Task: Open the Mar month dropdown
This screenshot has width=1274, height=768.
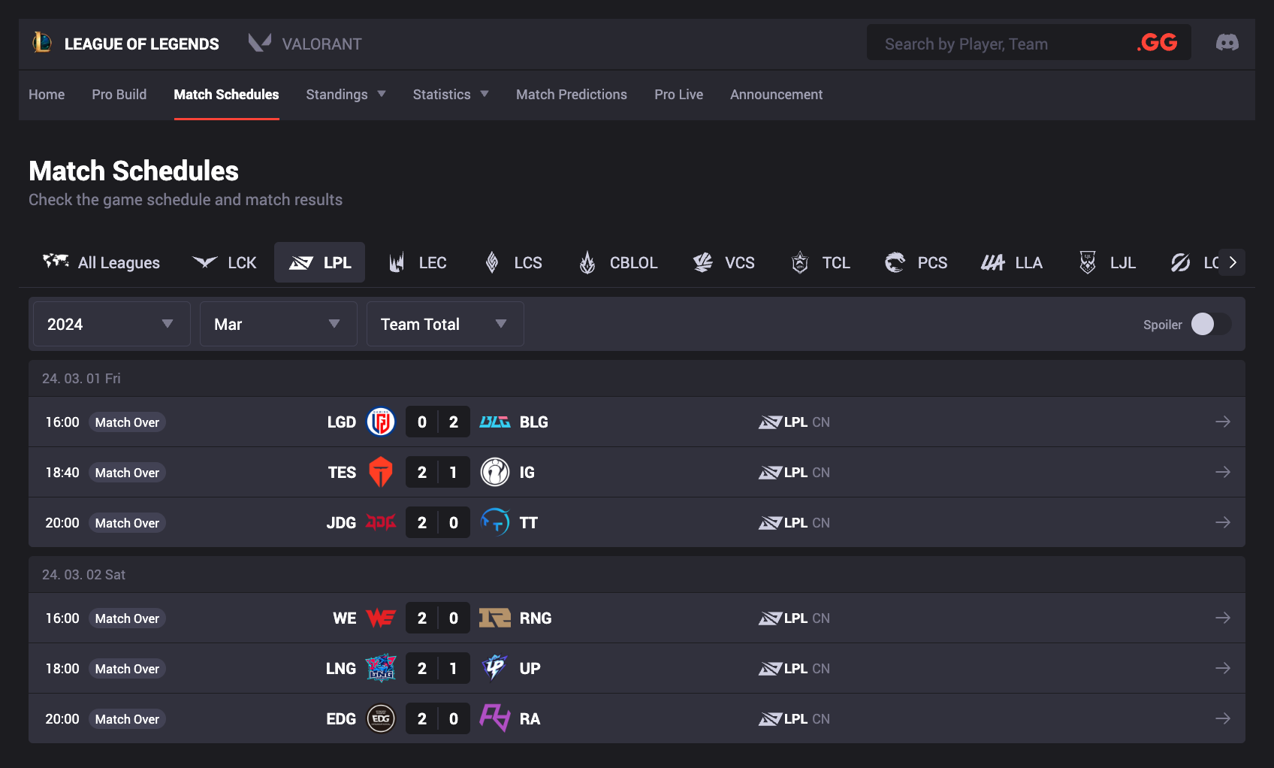Action: [x=278, y=324]
